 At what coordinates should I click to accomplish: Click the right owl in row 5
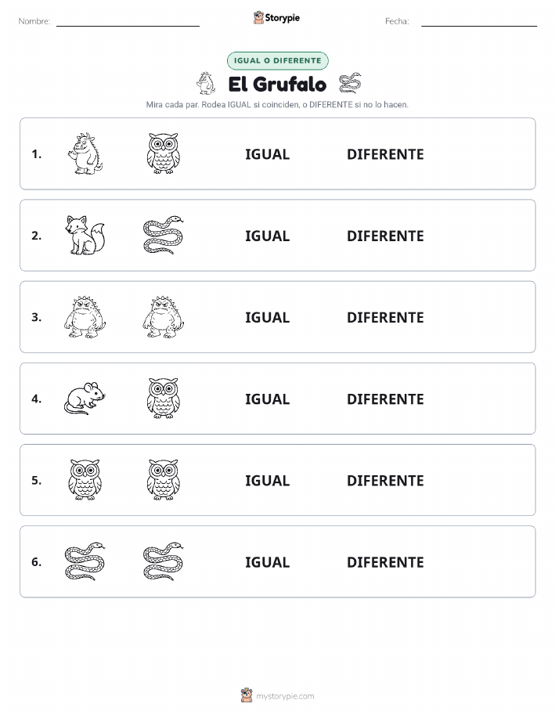(163, 480)
